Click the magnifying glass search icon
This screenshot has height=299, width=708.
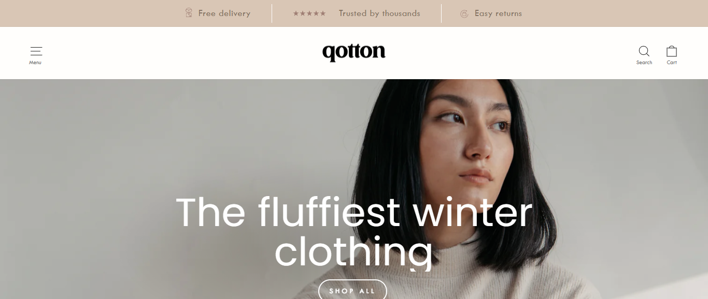point(644,51)
